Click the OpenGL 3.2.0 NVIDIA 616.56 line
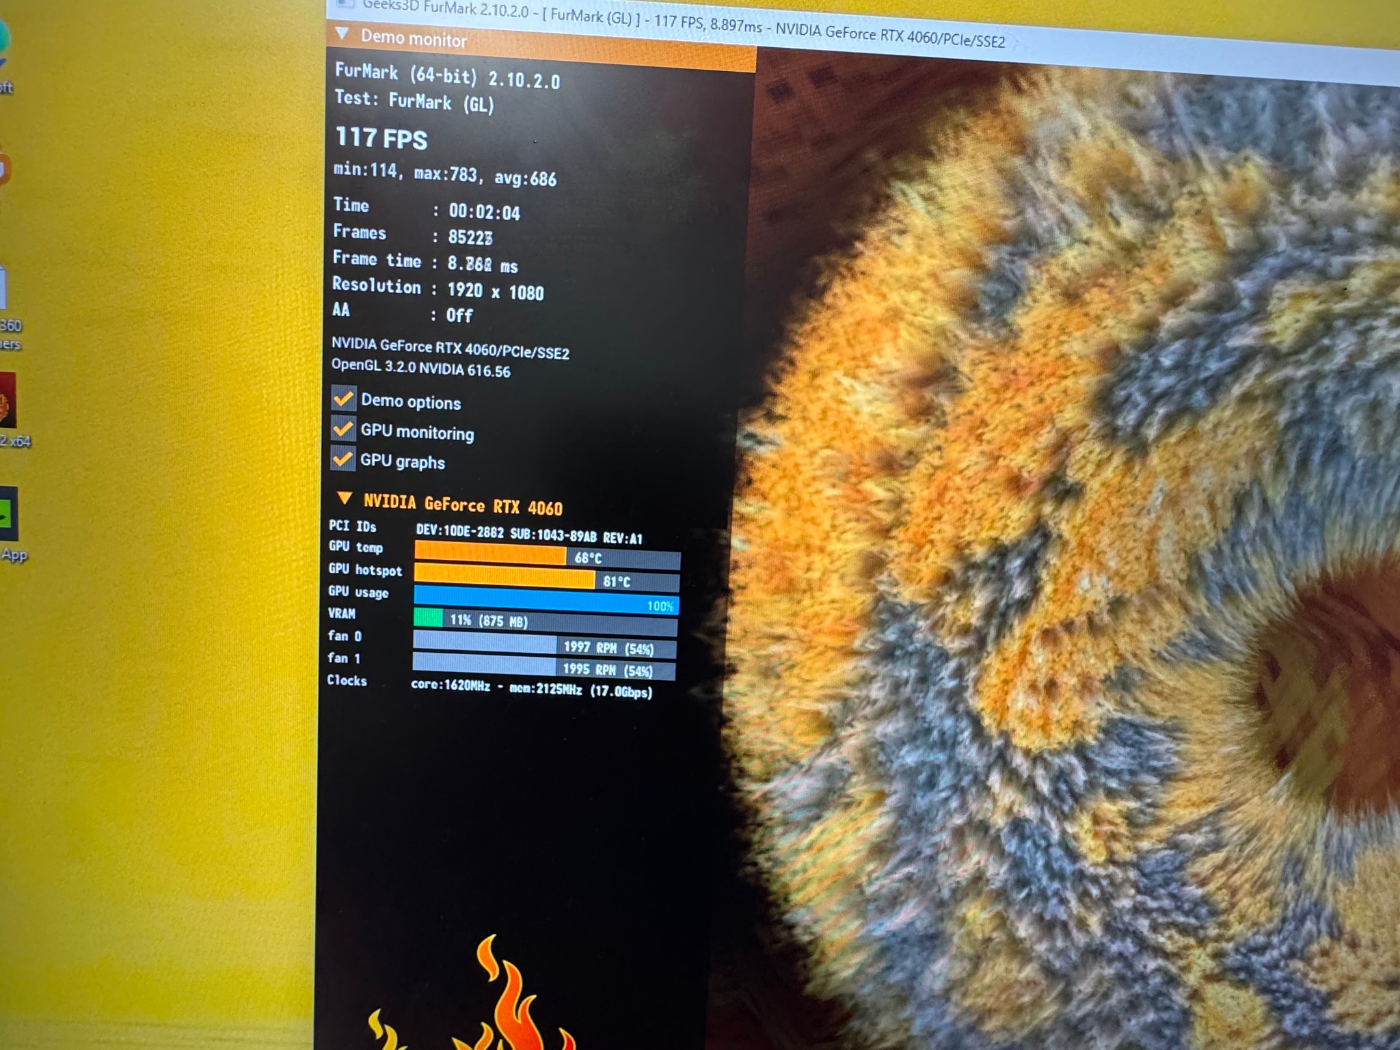 pos(421,368)
